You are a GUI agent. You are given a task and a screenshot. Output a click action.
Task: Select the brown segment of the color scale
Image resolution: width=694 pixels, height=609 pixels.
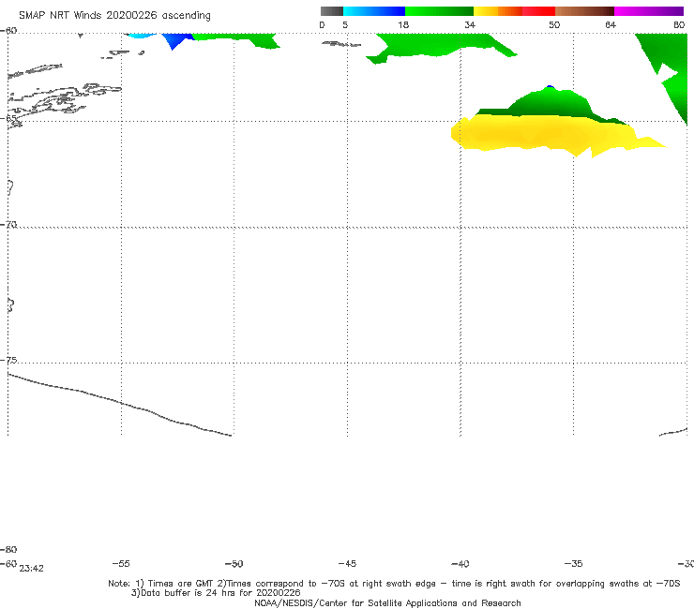[x=584, y=11]
